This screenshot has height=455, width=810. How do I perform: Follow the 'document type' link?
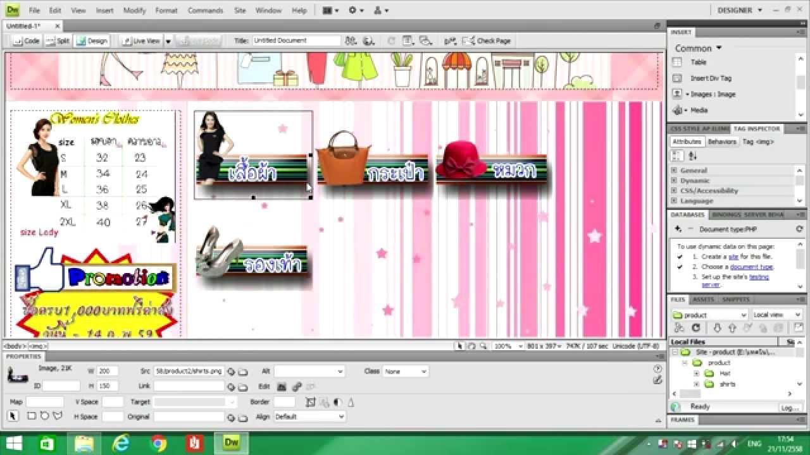click(x=752, y=267)
